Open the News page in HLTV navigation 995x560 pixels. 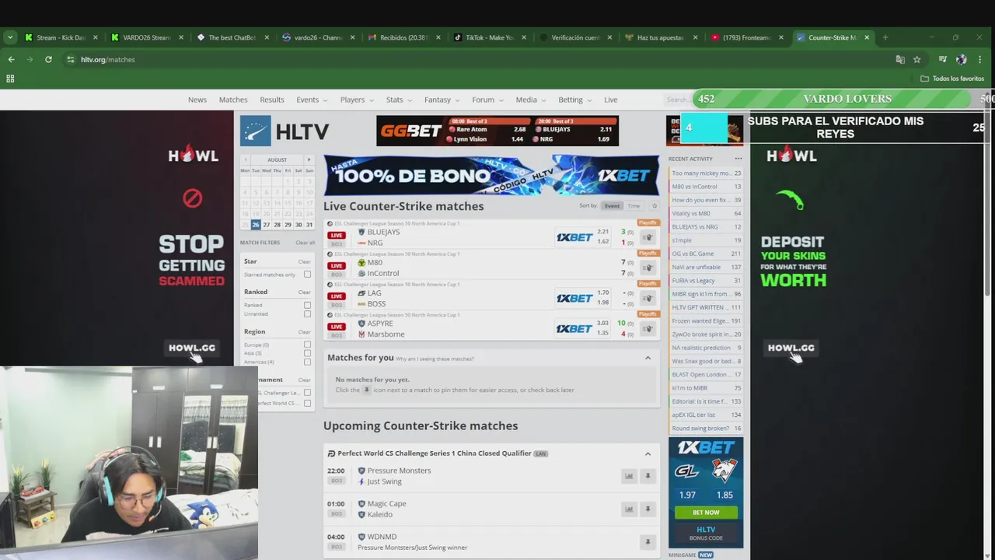[x=197, y=100]
